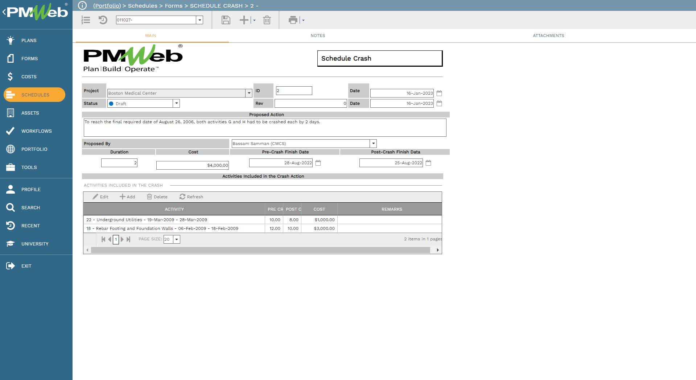This screenshot has height=380, width=696.
Task: Open the record list icon in the toolbar
Action: pyautogui.click(x=86, y=20)
